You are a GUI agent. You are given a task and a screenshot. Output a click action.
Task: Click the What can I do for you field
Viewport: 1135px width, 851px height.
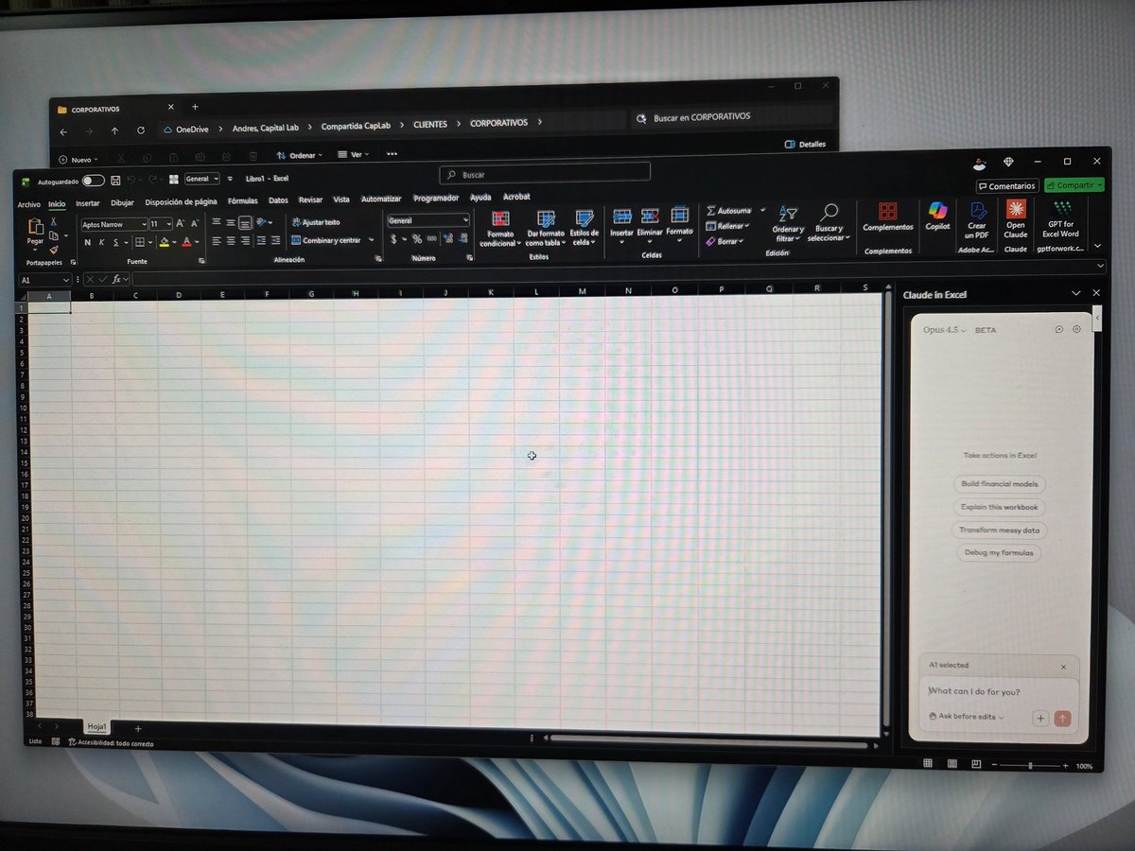999,692
